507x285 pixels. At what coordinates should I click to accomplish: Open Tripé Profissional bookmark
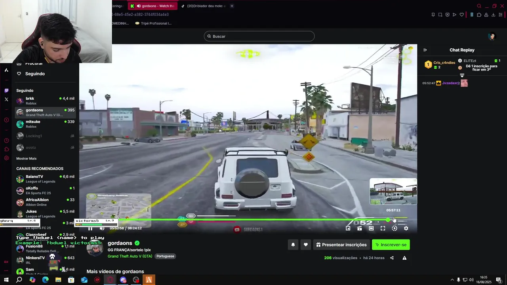tap(153, 23)
